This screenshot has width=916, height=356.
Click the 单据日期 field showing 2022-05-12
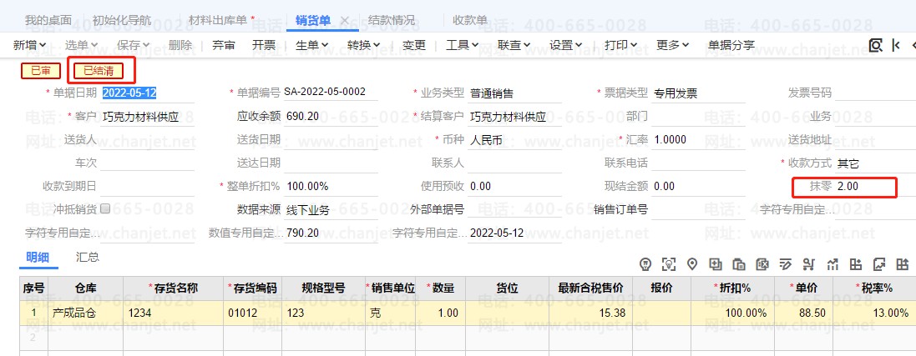click(147, 93)
